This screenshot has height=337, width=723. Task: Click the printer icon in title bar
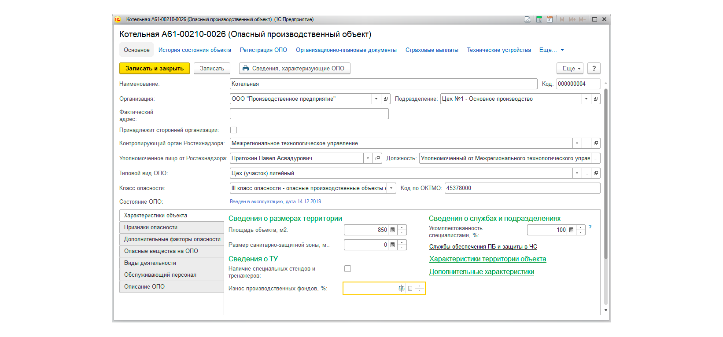point(527,19)
